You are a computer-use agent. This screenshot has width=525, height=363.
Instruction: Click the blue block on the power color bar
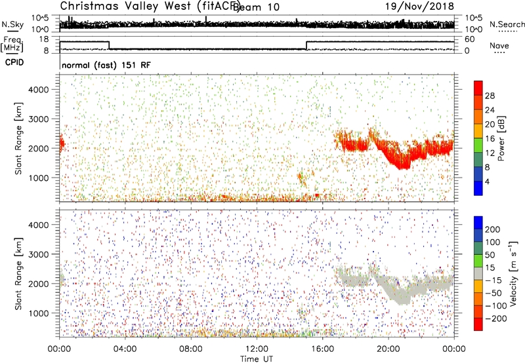(478, 188)
